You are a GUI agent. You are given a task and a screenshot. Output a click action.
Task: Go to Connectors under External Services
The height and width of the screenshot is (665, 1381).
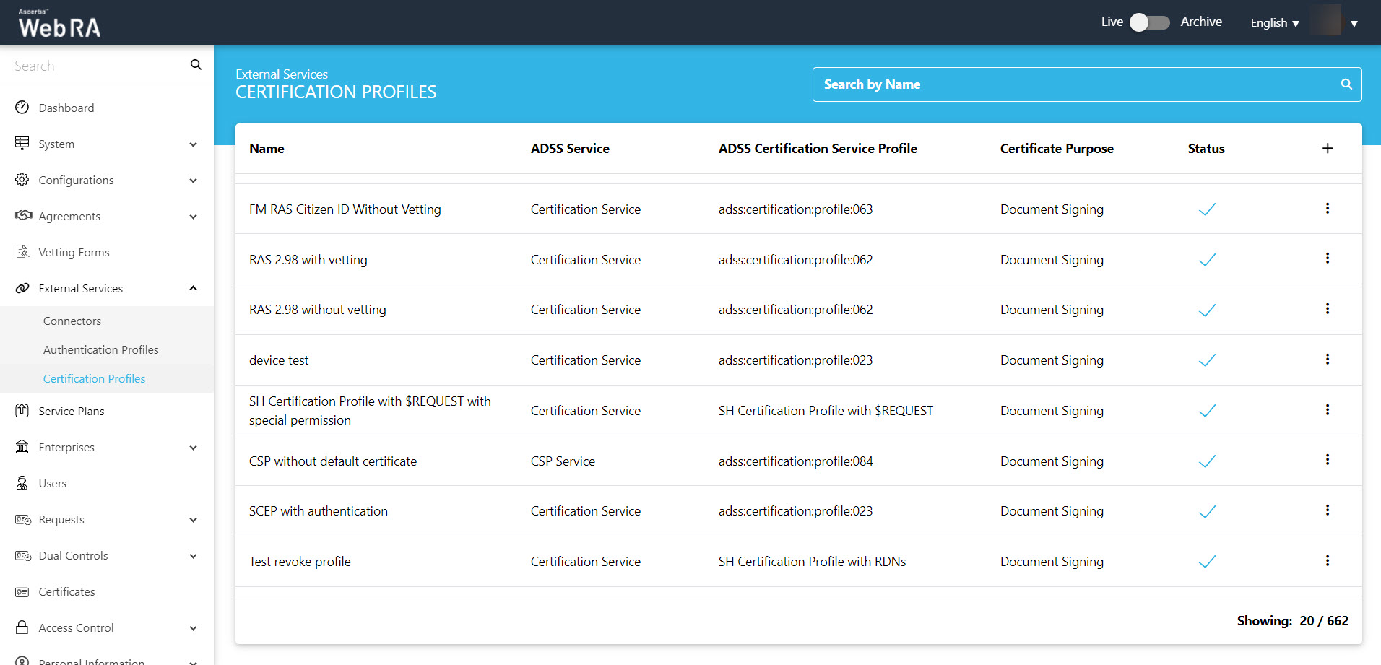pyautogui.click(x=72, y=321)
